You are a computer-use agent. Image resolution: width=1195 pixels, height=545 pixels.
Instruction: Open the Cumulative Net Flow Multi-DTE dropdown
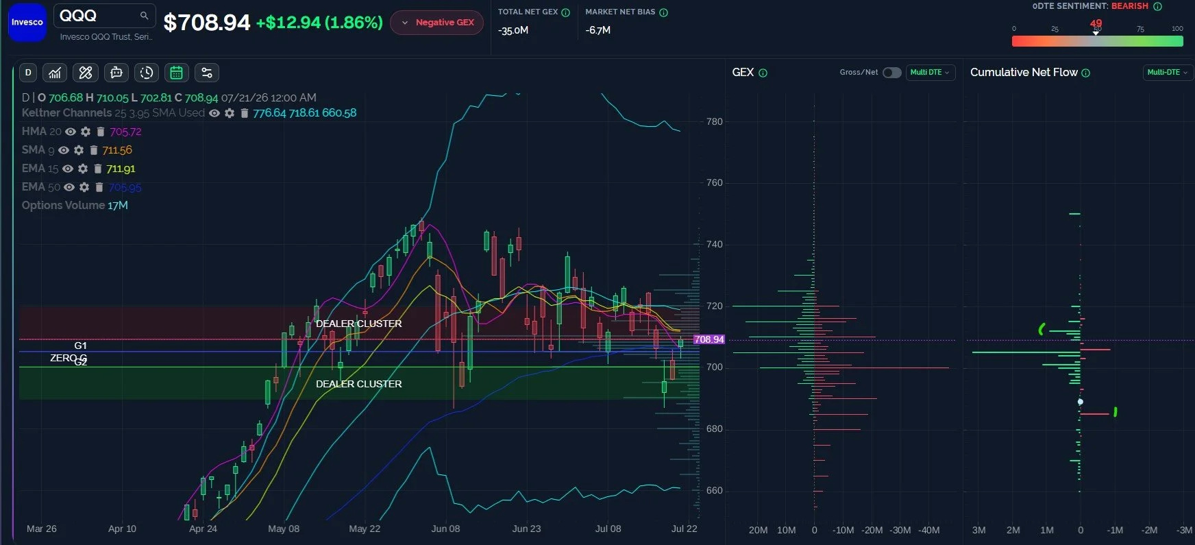click(x=1168, y=73)
